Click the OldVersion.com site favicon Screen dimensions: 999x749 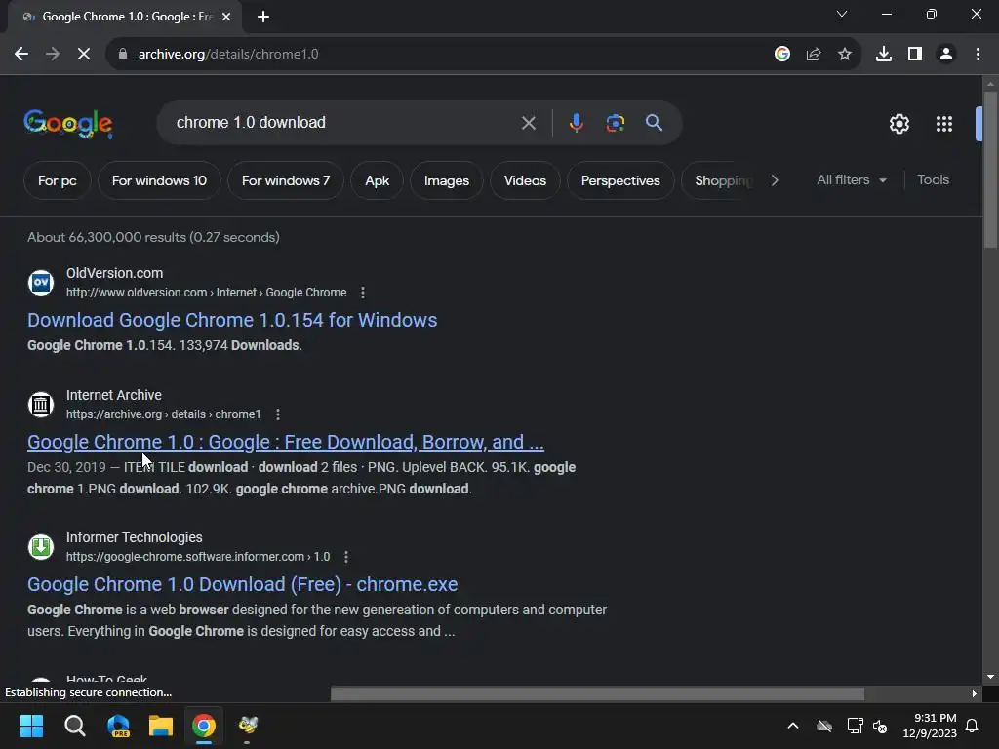pos(41,282)
